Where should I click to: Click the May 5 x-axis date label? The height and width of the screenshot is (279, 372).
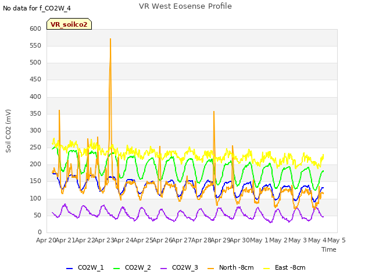pyautogui.click(x=337, y=240)
